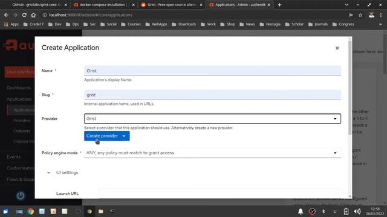387x217 pixels.
Task: Open the Work bookmark folder
Action: (208, 24)
